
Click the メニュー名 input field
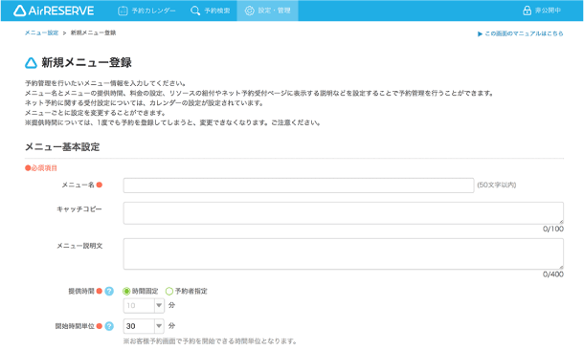(x=299, y=186)
